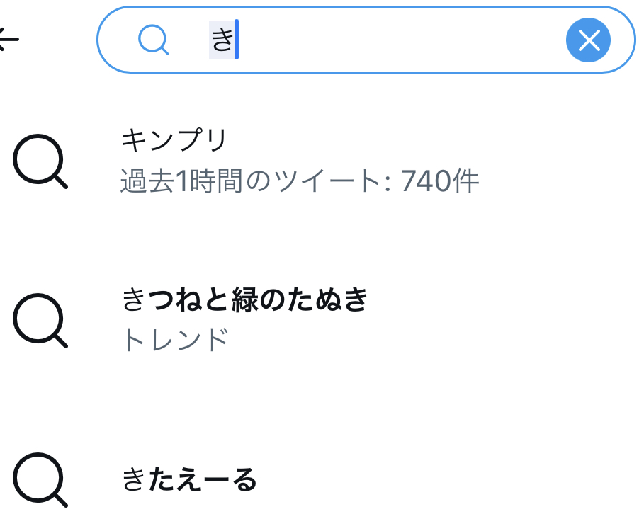644x514 pixels.
Task: Click the トレンド label under きつねと緑のたぬき
Action: point(174,341)
